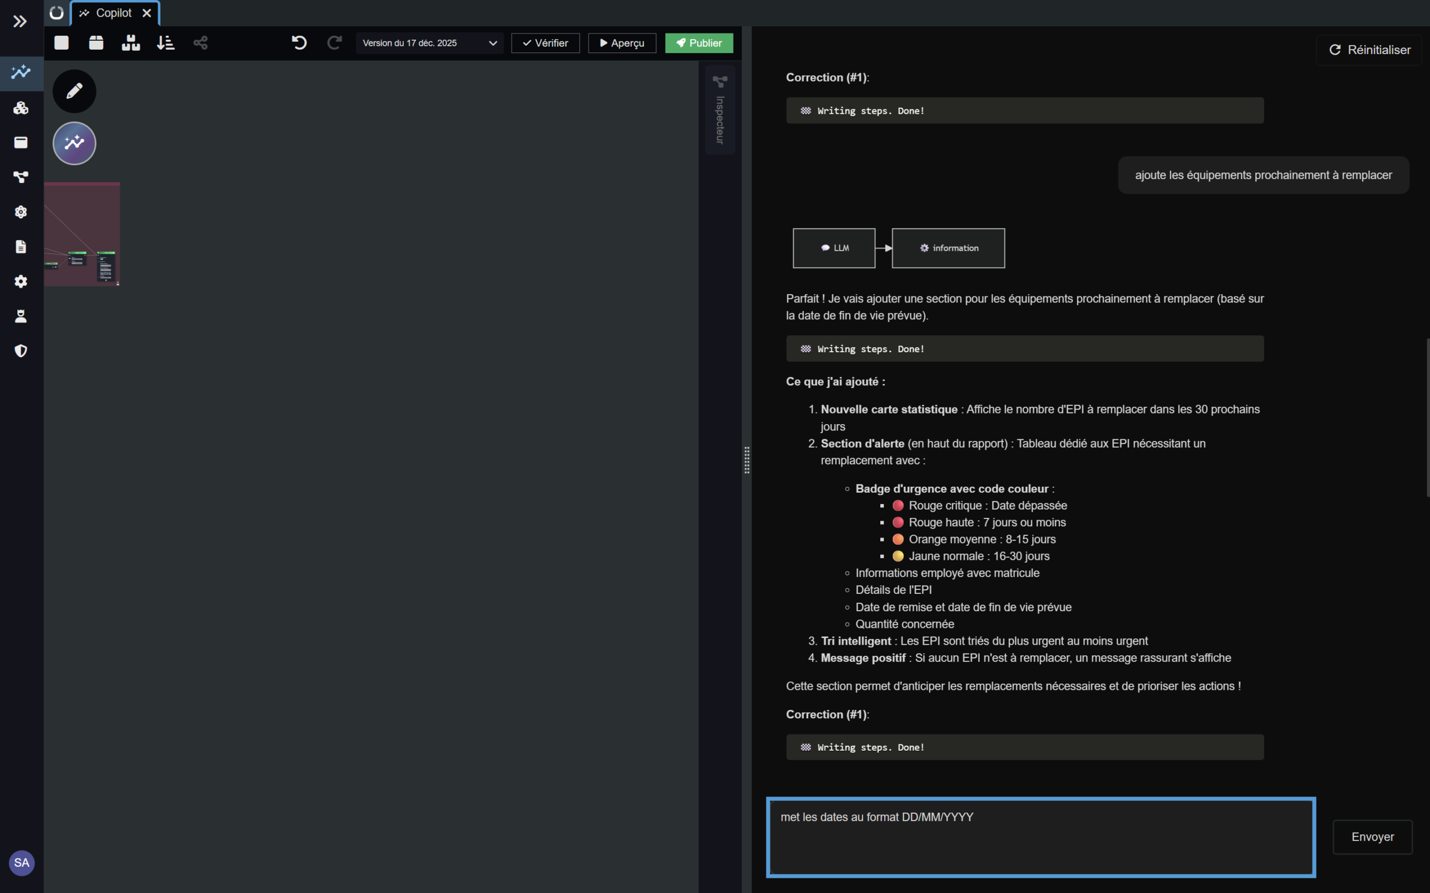Click the workflow minimap thumbnail
Screen dimensions: 1430x893
click(82, 234)
